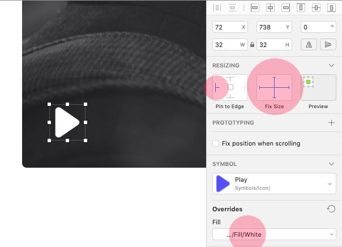This screenshot has height=247, width=342.
Task: Align layer horizontal center
Action: (270, 8)
